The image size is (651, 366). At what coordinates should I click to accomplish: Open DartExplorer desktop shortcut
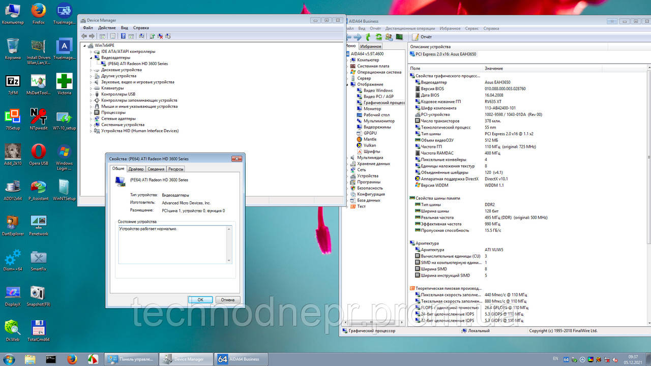[x=13, y=225]
